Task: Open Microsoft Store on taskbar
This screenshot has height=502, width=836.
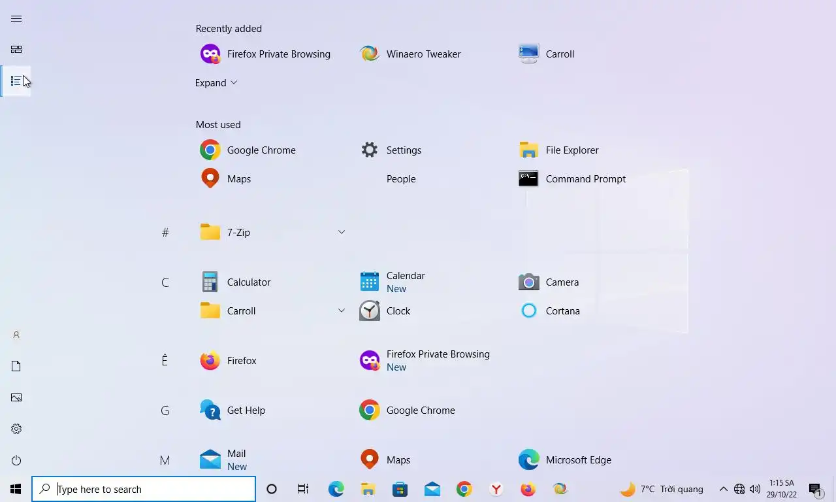Action: [400, 489]
